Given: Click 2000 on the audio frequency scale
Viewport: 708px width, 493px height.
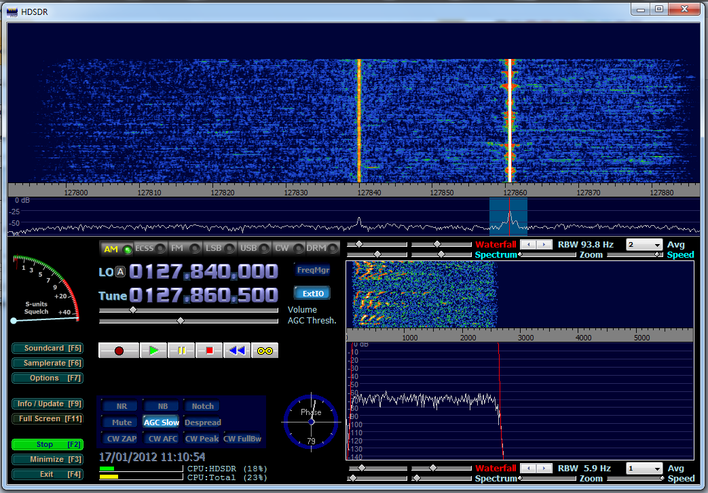Looking at the screenshot, I should (468, 338).
